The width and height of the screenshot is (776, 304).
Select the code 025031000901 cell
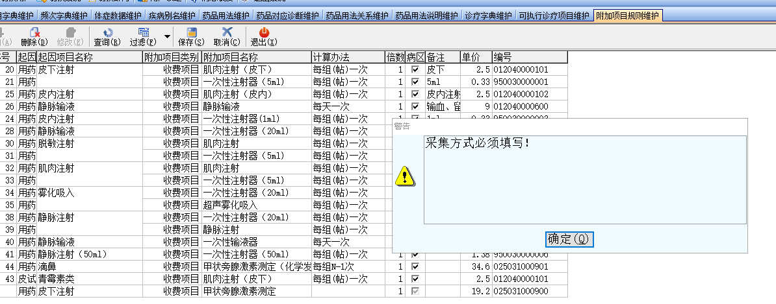530,267
